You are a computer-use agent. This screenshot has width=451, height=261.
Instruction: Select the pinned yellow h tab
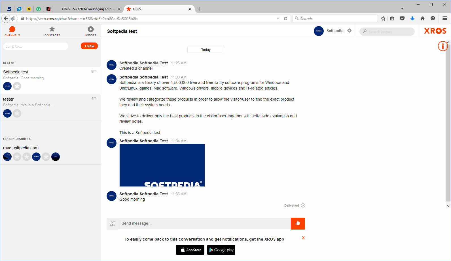click(29, 9)
